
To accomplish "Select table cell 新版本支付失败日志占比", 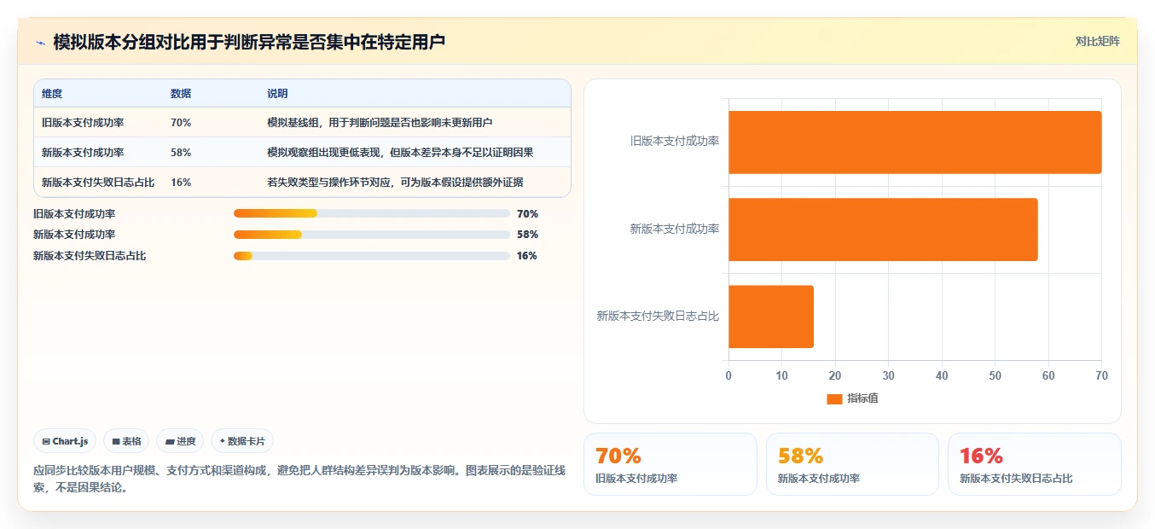I will click(x=98, y=183).
